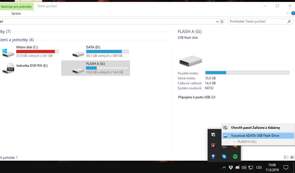
Task: Open Skype from the tray overflow
Action: (x=224, y=156)
